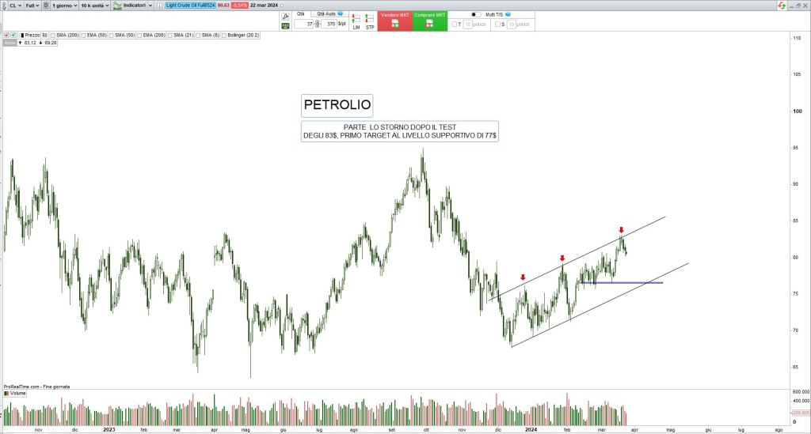This screenshot has width=811, height=434.
Task: Expand the arrow next to Indicatori
Action: (x=150, y=6)
